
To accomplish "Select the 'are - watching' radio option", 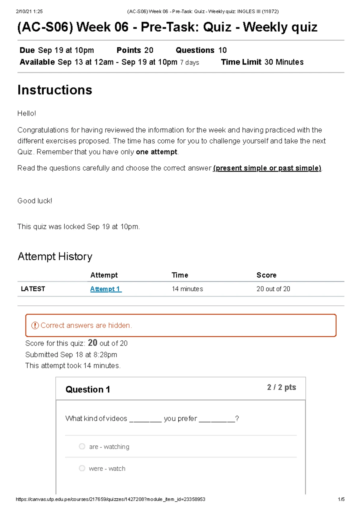I will coord(82,446).
